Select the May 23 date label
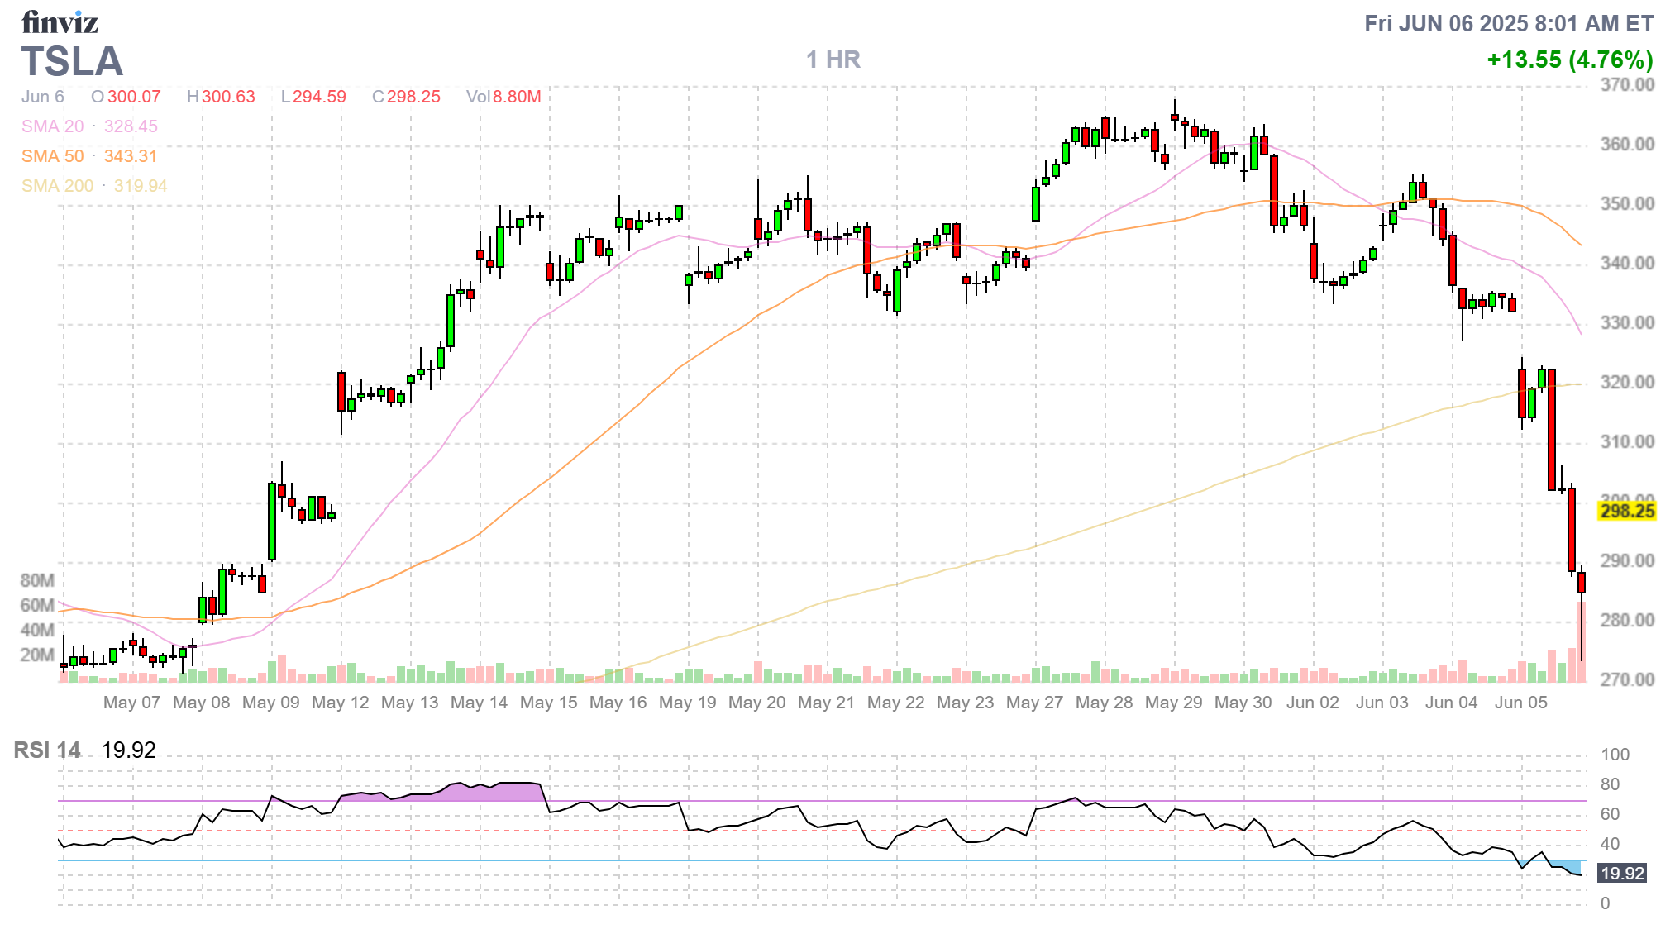The image size is (1675, 929). click(966, 703)
